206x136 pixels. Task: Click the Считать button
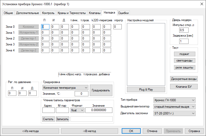click(48, 119)
